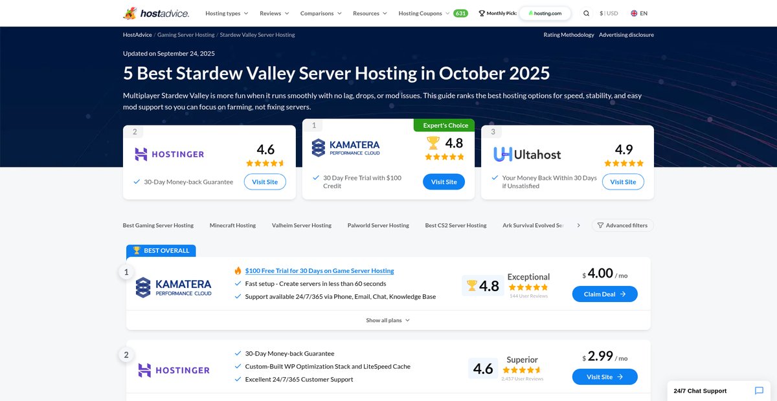Image resolution: width=777 pixels, height=401 pixels.
Task: Open $100 Free Trial Game Server link
Action: [x=319, y=270]
